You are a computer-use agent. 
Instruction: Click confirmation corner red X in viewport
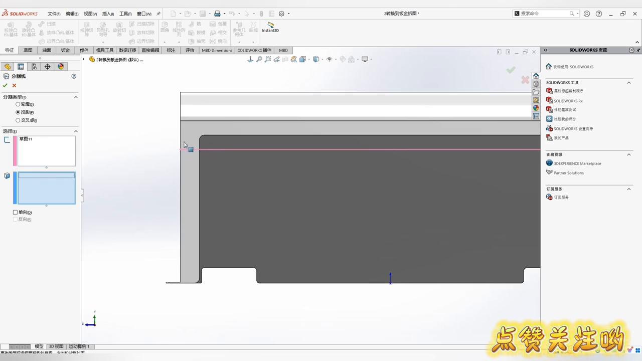tap(525, 80)
